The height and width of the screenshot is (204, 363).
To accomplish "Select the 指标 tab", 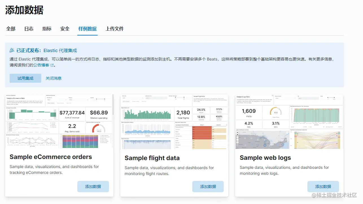I will (47, 29).
